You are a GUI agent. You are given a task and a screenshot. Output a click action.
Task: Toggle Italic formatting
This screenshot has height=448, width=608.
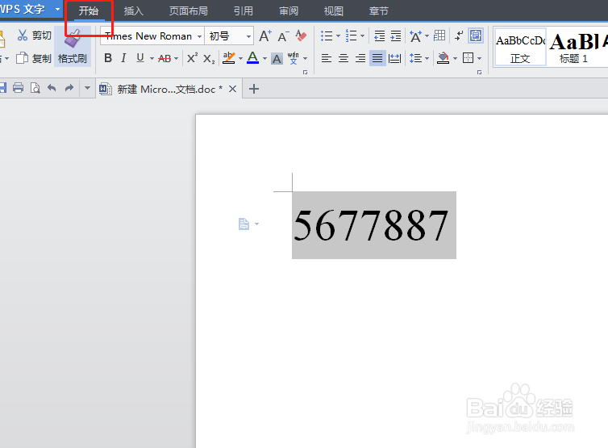click(x=123, y=58)
